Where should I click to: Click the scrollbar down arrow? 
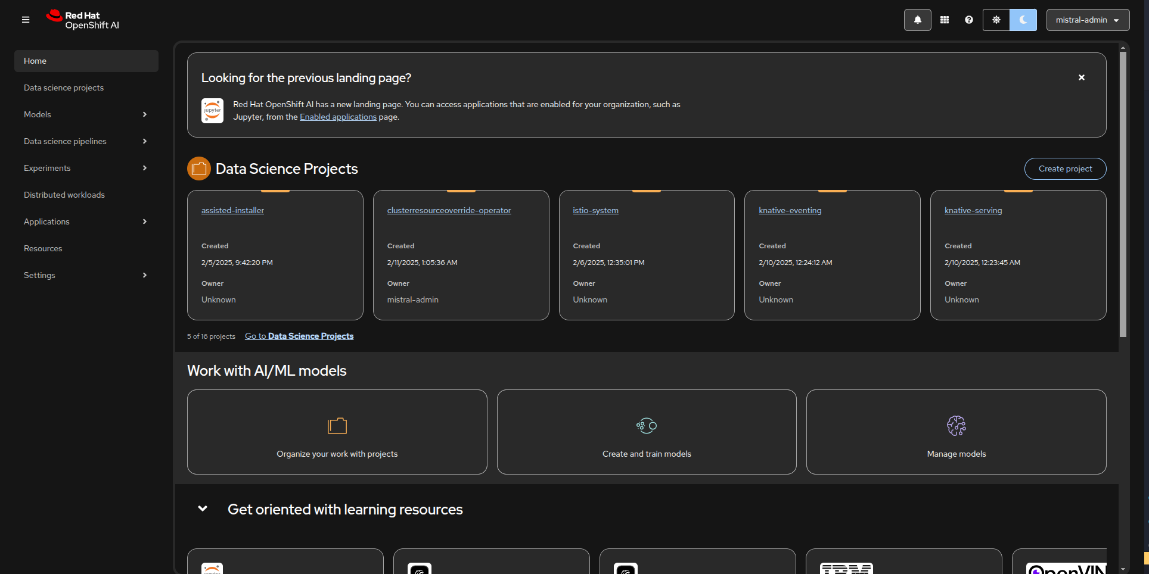(x=1123, y=569)
